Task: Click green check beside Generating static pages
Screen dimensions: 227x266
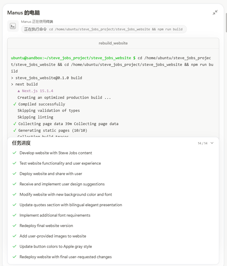Action: tap(15, 130)
